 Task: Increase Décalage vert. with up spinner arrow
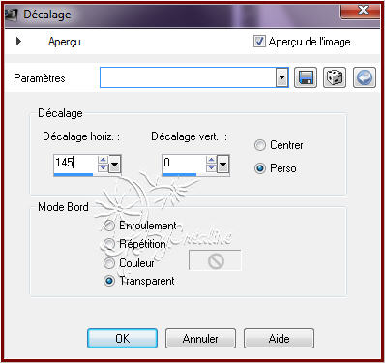[211, 160]
